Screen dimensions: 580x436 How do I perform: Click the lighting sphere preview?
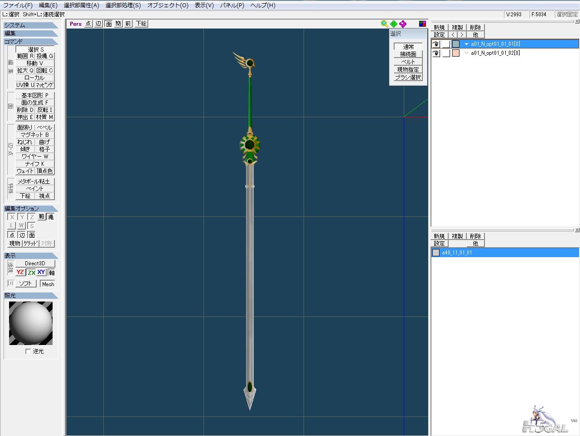[31, 323]
